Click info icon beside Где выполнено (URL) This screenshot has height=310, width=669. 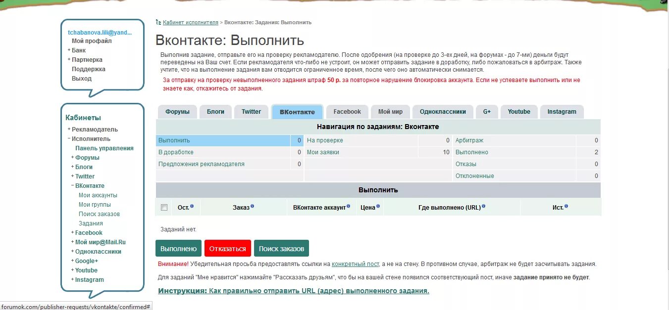coord(483,206)
